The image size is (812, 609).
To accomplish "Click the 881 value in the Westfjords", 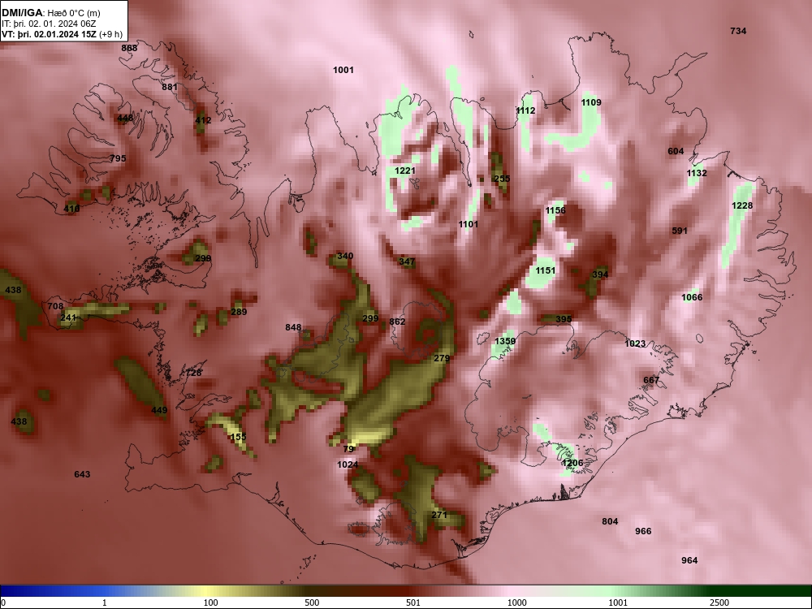I will click(x=170, y=87).
